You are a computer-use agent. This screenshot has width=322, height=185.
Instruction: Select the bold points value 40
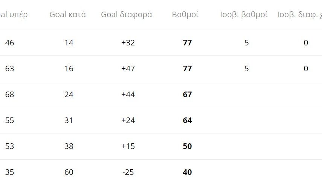point(187,172)
